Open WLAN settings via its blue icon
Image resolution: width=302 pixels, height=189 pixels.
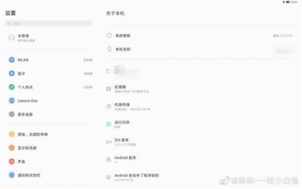point(12,60)
